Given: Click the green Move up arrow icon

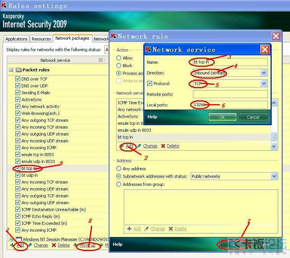Looking at the screenshot, I should 75,245.
